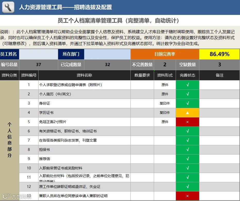Open the red × status for 免冠正面2寸照片

[187, 122]
